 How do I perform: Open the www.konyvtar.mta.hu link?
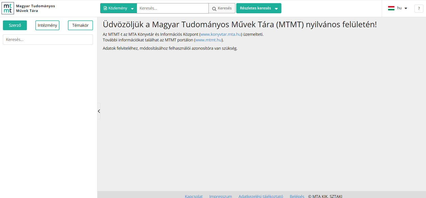tap(221, 34)
